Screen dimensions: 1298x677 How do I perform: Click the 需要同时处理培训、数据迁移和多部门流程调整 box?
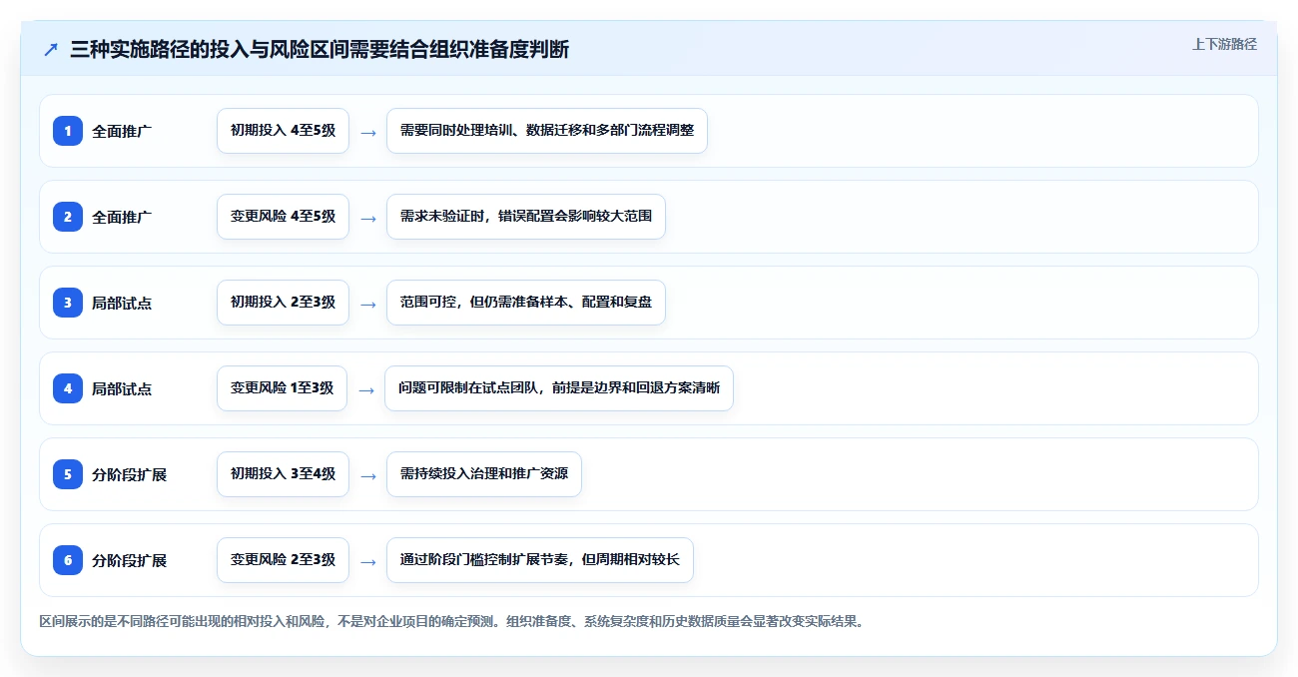pos(547,131)
